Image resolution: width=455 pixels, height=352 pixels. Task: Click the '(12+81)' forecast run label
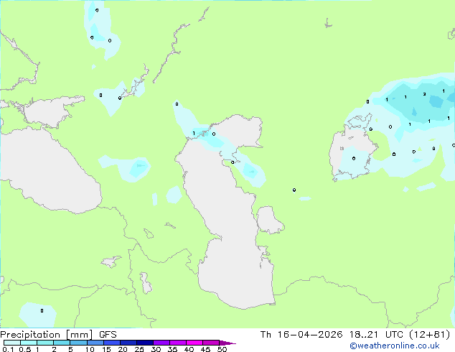point(429,335)
